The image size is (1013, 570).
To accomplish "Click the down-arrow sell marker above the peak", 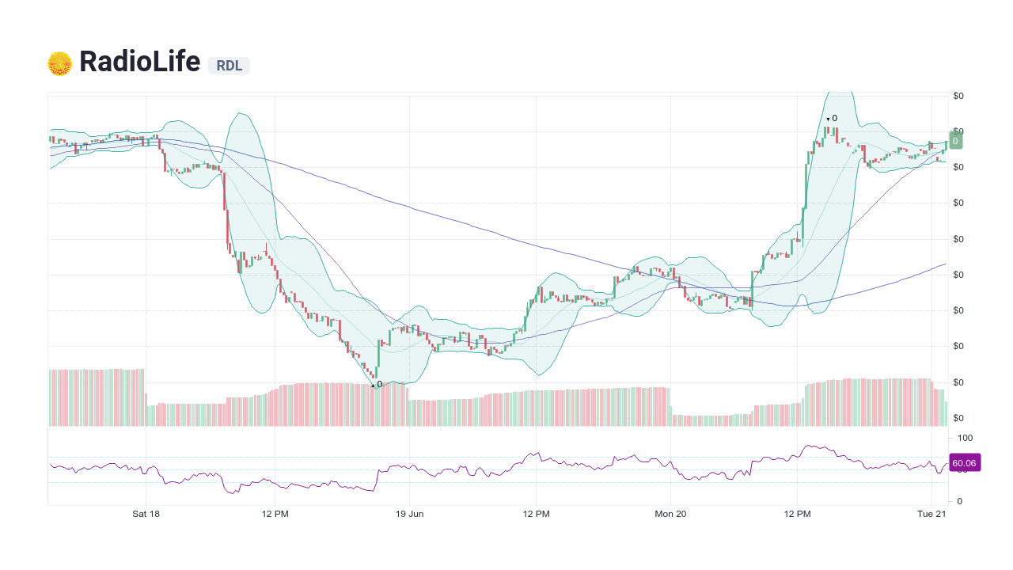I will click(x=828, y=117).
